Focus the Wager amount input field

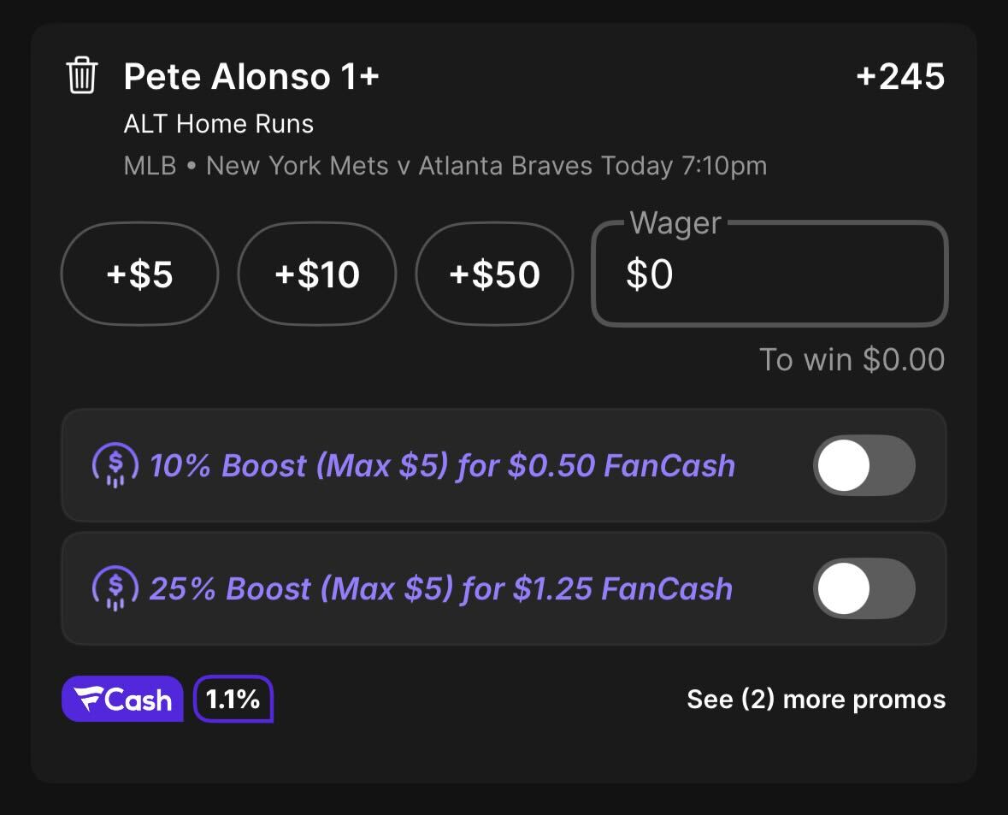[769, 274]
